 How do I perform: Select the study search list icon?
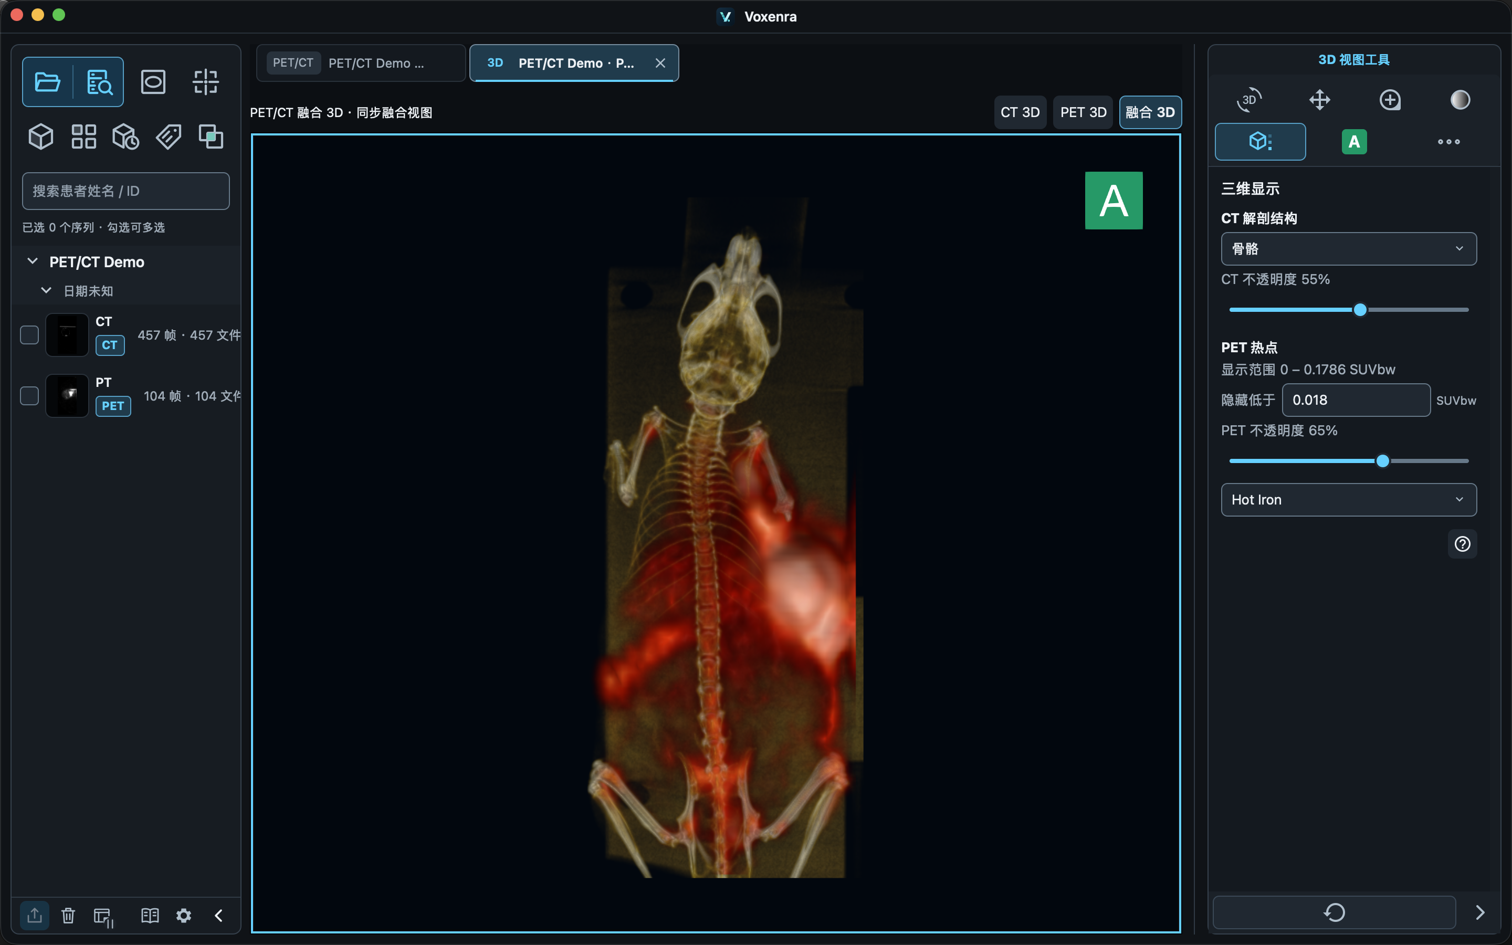point(99,82)
